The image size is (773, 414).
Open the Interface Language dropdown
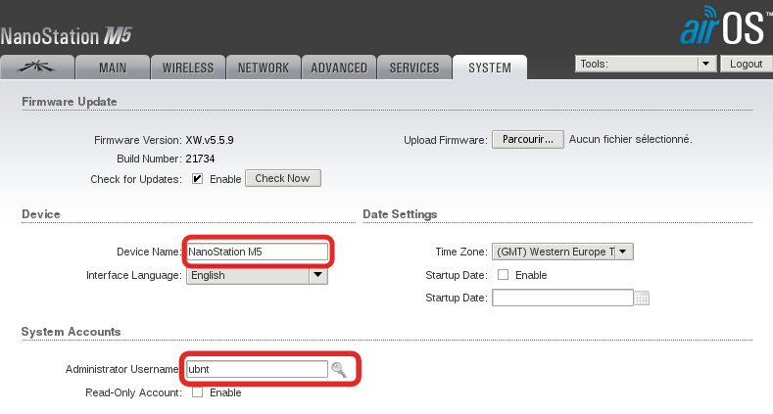point(257,275)
